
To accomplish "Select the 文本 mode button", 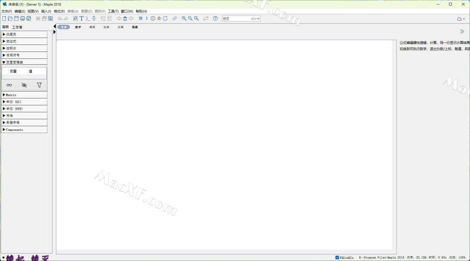I will (x=64, y=27).
